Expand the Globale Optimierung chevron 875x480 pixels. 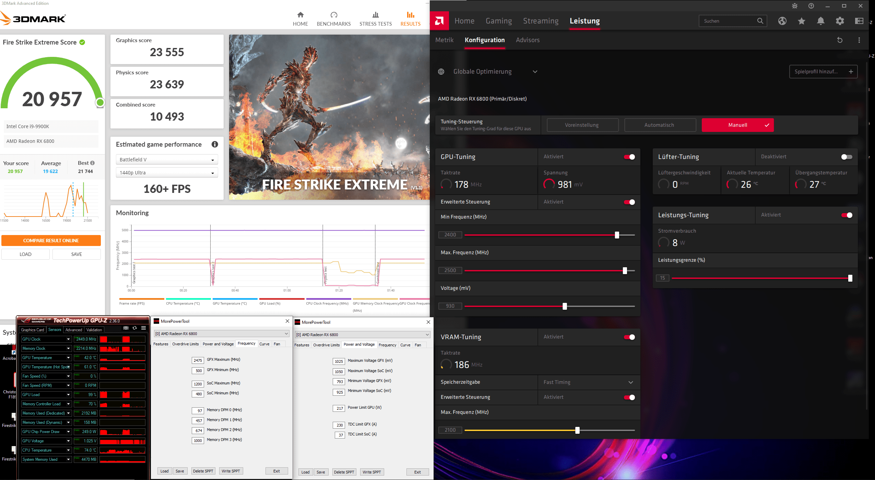tap(535, 72)
